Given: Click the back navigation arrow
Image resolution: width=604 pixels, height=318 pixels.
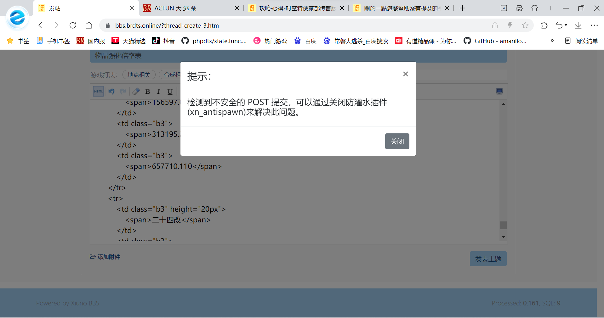Looking at the screenshot, I should (x=40, y=25).
